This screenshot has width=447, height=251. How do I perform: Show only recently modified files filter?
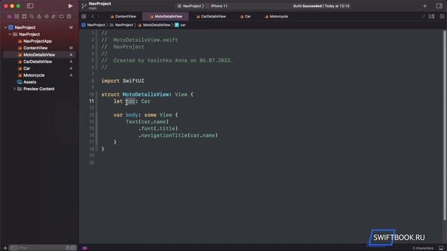click(x=68, y=248)
